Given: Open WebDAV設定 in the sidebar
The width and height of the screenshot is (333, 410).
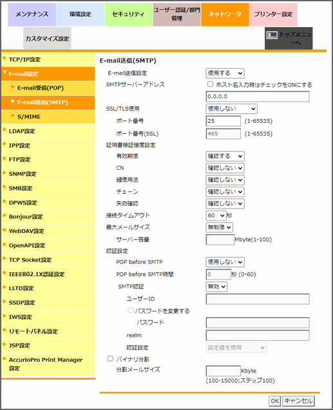Looking at the screenshot, I should click(48, 231).
